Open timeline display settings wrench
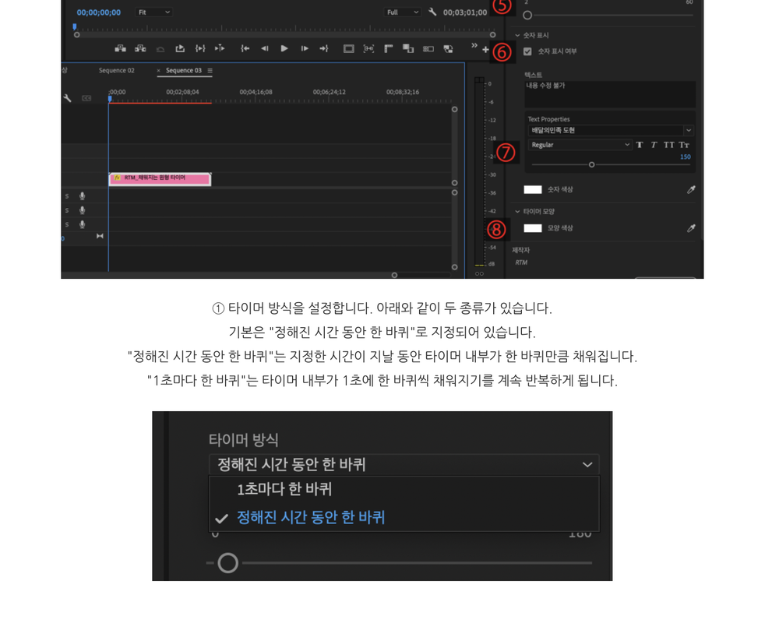This screenshot has height=623, width=772. (68, 98)
